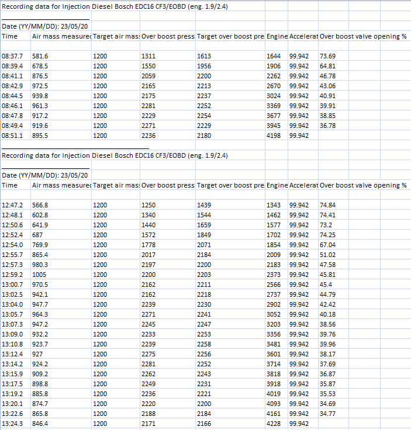Select the time cell 13:22.6
The image size is (411, 430).
pyautogui.click(x=12, y=414)
